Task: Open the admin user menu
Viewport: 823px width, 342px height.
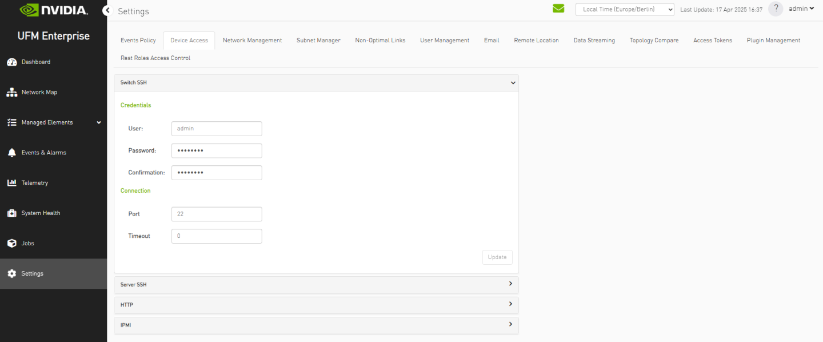Action: 801,9
